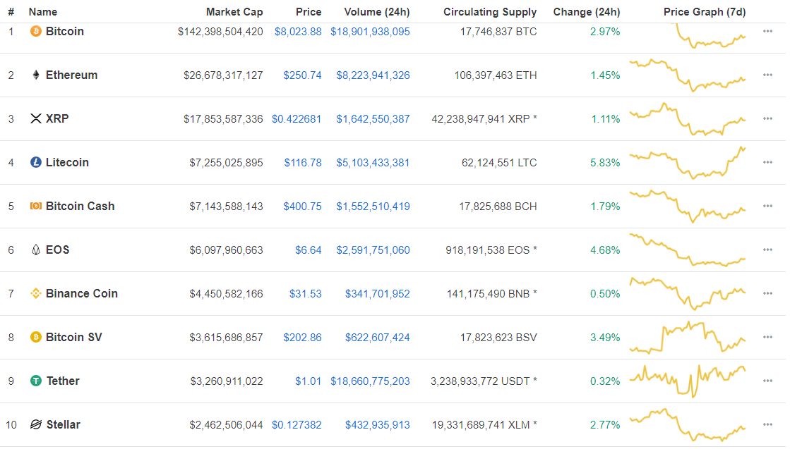The width and height of the screenshot is (790, 449).
Task: Select Stellar market cap $2,462,506,044
Action: point(226,425)
